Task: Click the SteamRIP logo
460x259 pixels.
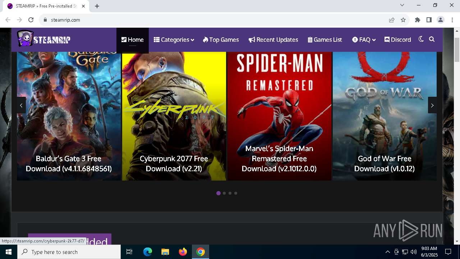Action: click(43, 39)
